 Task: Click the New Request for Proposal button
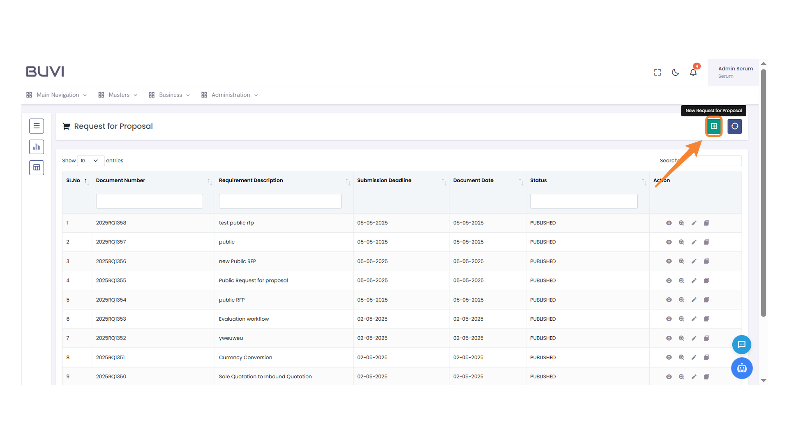pos(714,126)
